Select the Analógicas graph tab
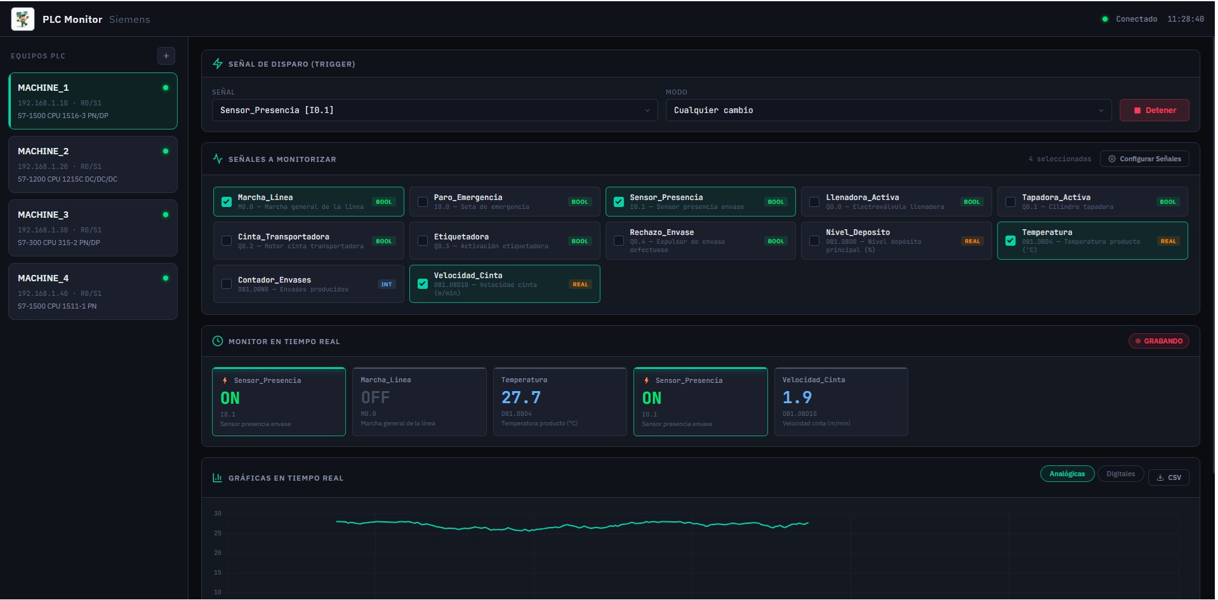 (x=1067, y=474)
